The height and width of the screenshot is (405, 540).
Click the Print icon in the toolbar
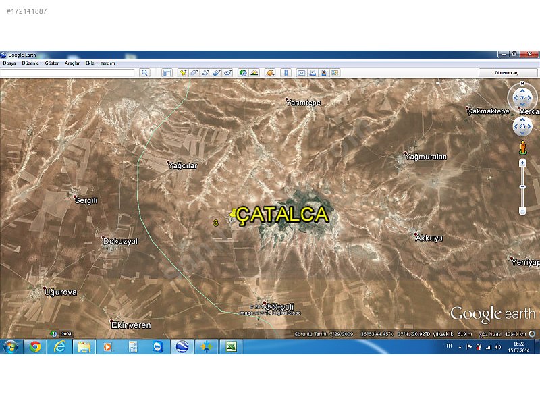(313, 73)
